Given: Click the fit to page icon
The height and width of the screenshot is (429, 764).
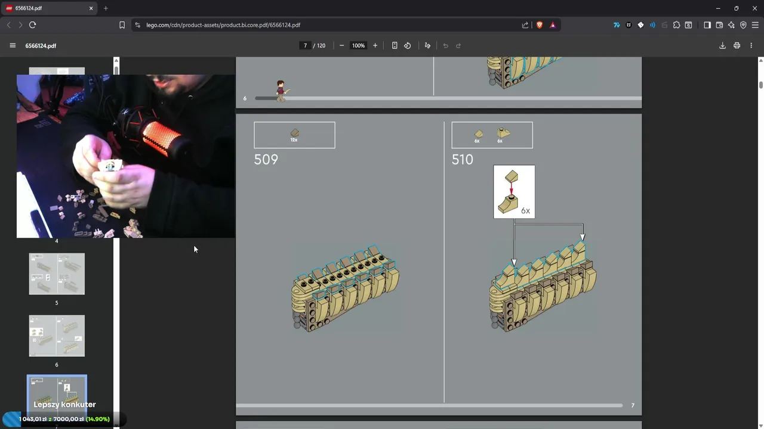Looking at the screenshot, I should point(395,45).
